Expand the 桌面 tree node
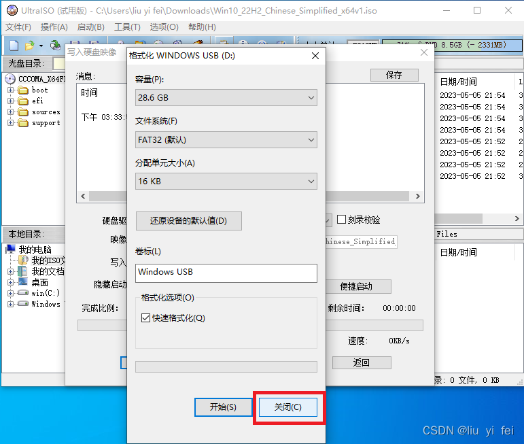The height and width of the screenshot is (444, 524). [x=10, y=282]
